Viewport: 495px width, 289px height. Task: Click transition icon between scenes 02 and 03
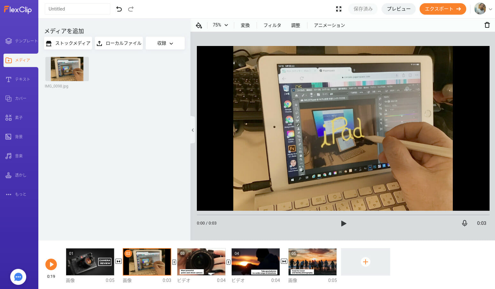[174, 262]
